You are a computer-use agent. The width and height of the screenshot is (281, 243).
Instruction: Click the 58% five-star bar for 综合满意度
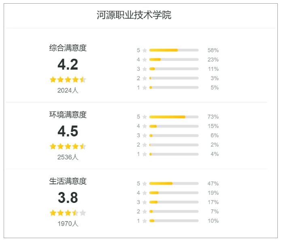(x=174, y=50)
